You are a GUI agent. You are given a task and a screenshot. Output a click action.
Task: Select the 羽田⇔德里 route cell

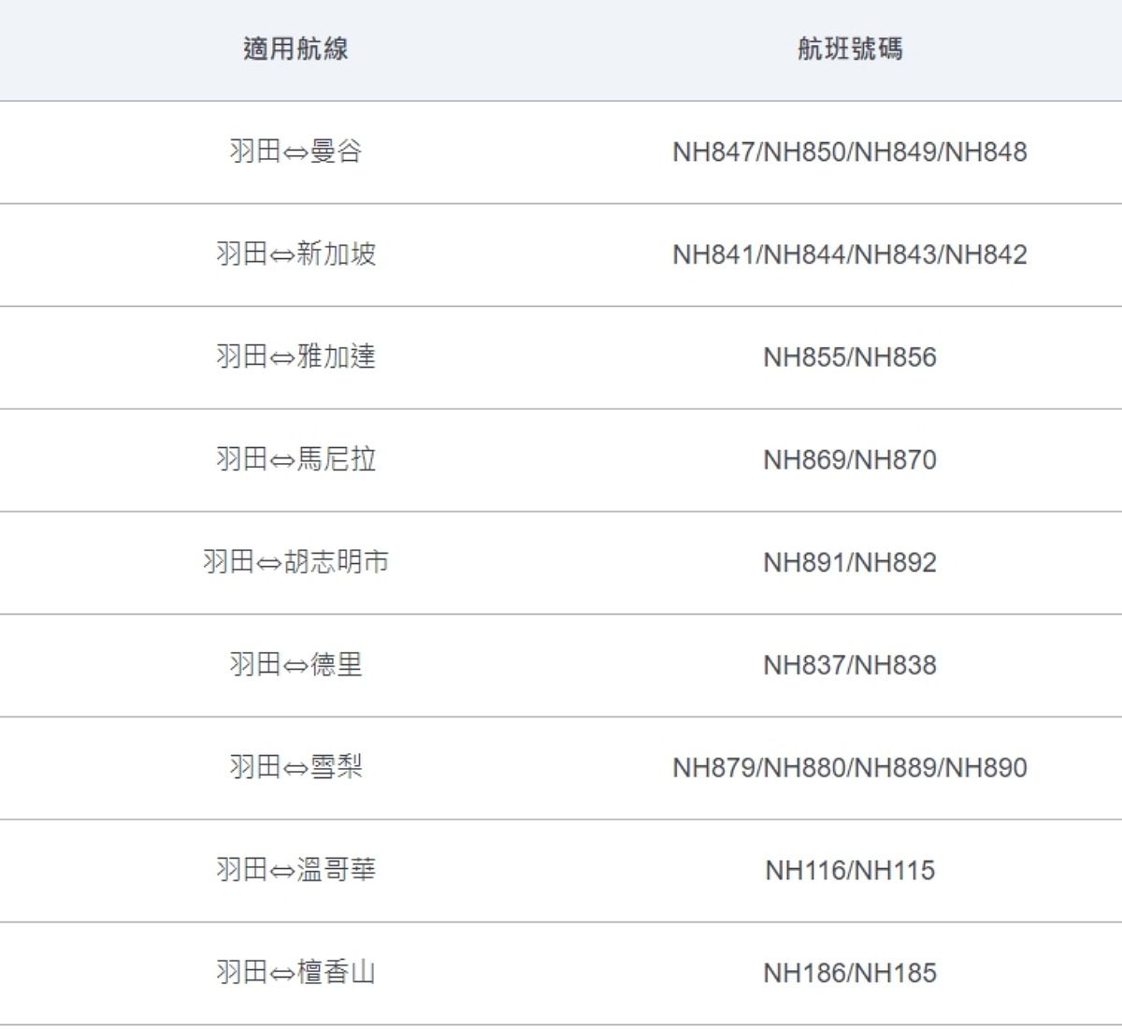point(295,665)
